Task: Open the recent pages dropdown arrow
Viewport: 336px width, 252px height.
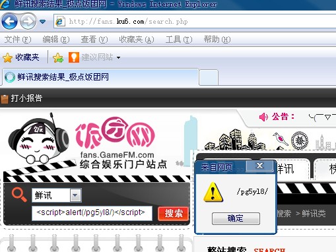Action: pyautogui.click(x=42, y=22)
